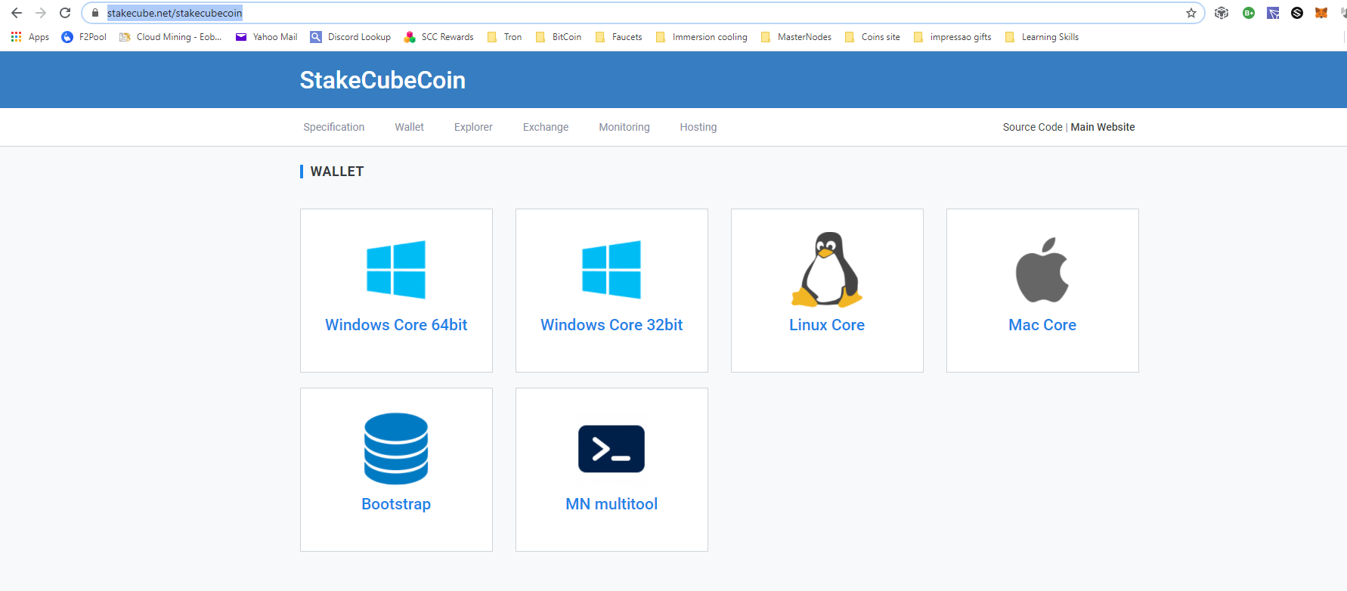The image size is (1347, 591).
Task: Expand the impressao gifts bookmark folder
Action: [952, 37]
